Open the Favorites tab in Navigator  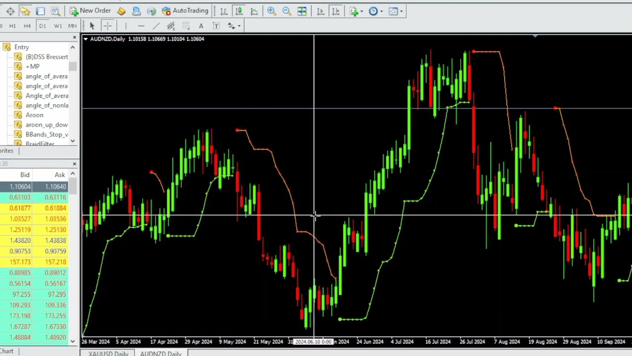click(7, 151)
